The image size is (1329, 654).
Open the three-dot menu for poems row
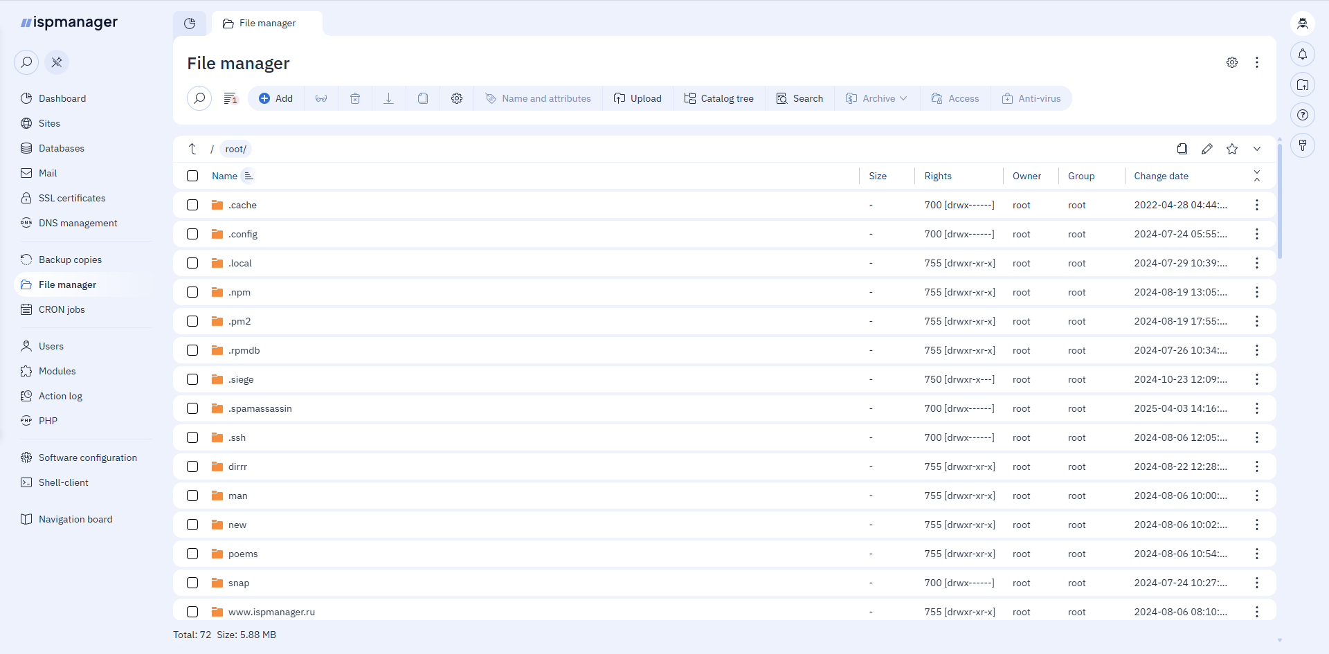point(1257,554)
